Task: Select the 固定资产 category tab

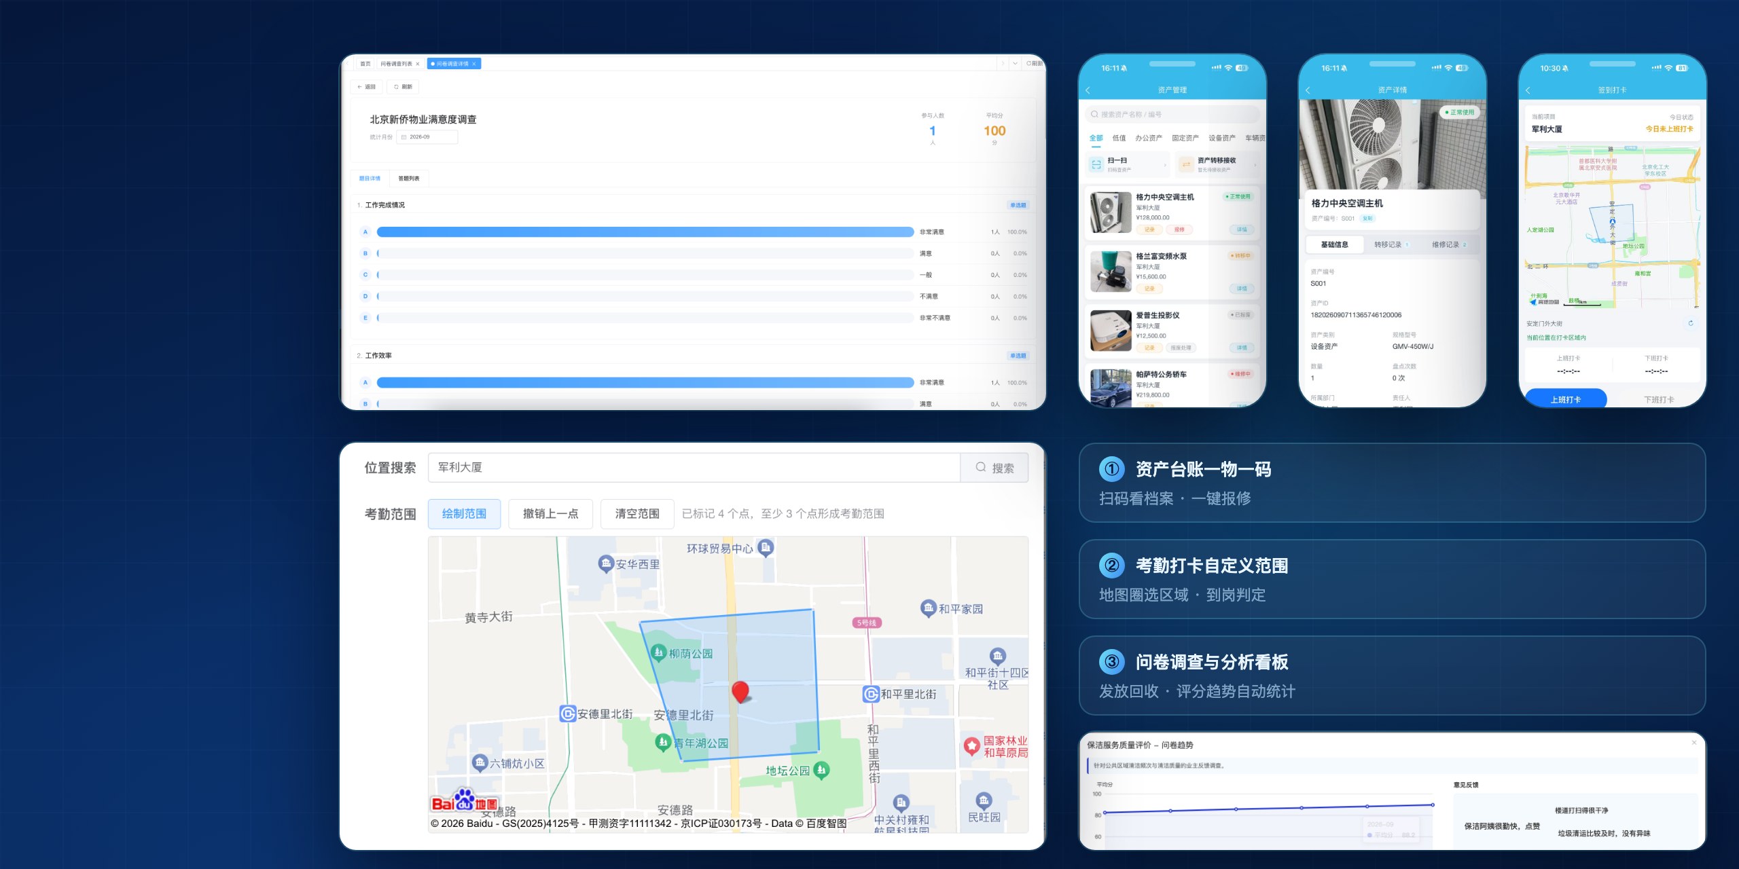Action: pos(1185,138)
